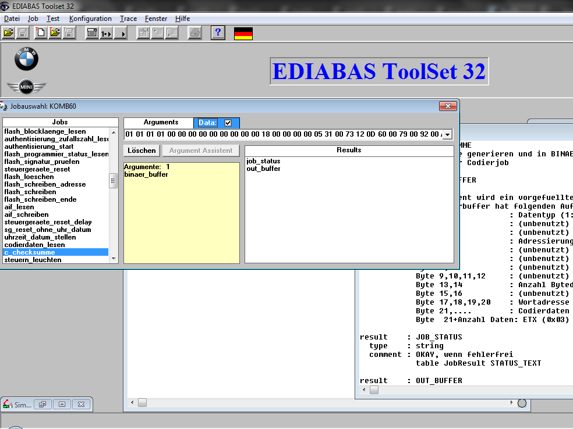This screenshot has width=573, height=429.
Task: Restore the minimized Sim... window
Action: pyautogui.click(x=43, y=404)
